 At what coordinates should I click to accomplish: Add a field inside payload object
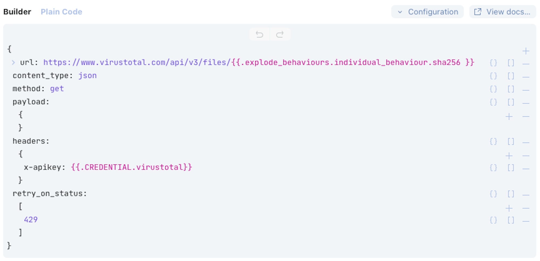pos(509,116)
